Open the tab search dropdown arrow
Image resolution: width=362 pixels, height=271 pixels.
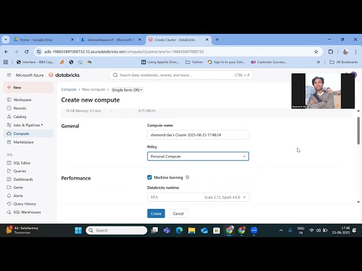pos(6,40)
